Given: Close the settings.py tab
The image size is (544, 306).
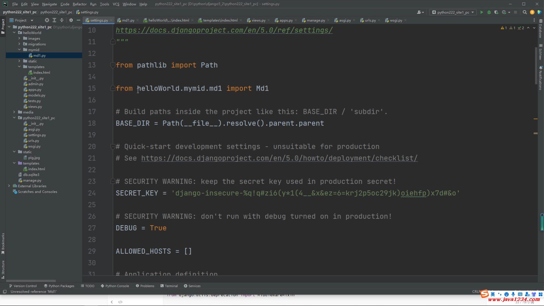Looking at the screenshot, I should tap(111, 20).
